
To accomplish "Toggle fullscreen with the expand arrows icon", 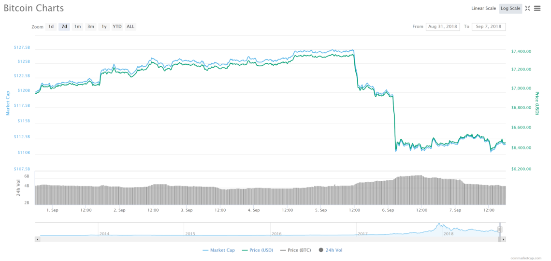I will [527, 8].
